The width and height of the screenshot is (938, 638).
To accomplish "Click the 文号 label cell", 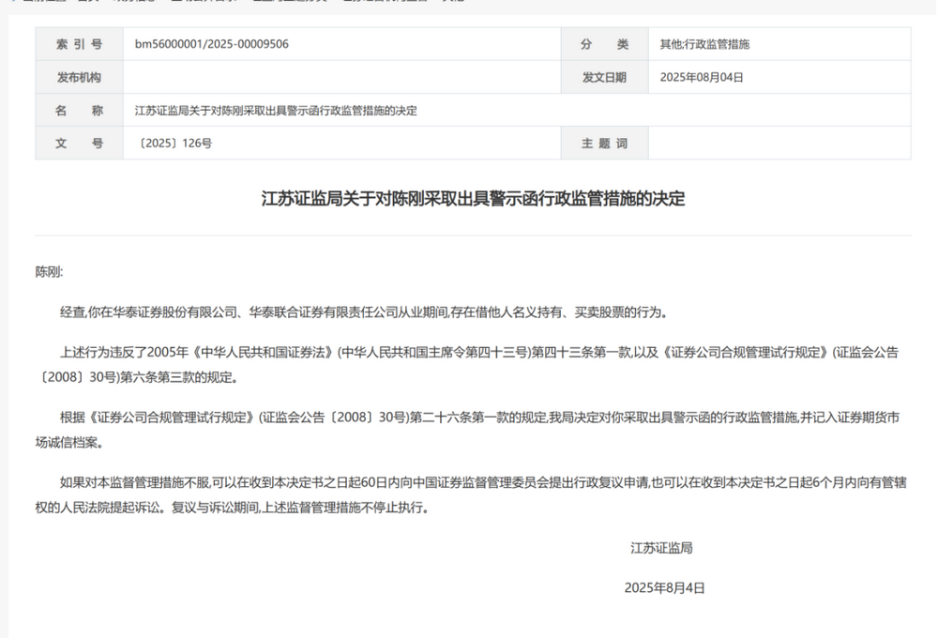I will (x=80, y=143).
